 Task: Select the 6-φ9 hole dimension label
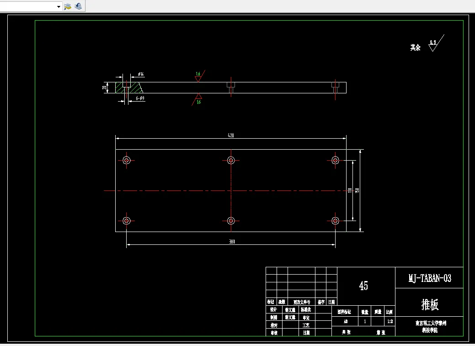click(140, 98)
